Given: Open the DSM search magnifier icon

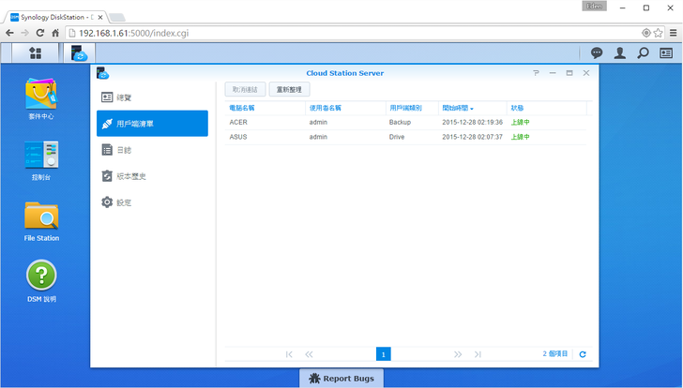Looking at the screenshot, I should coord(644,53).
